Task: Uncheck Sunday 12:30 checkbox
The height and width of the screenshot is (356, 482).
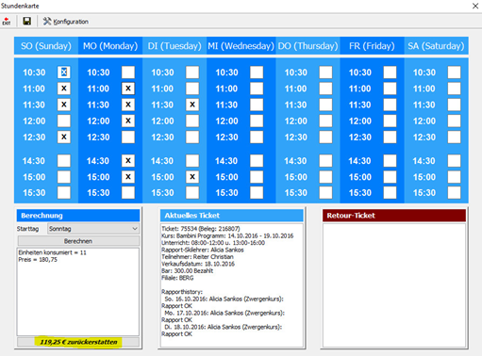Action: coord(64,137)
